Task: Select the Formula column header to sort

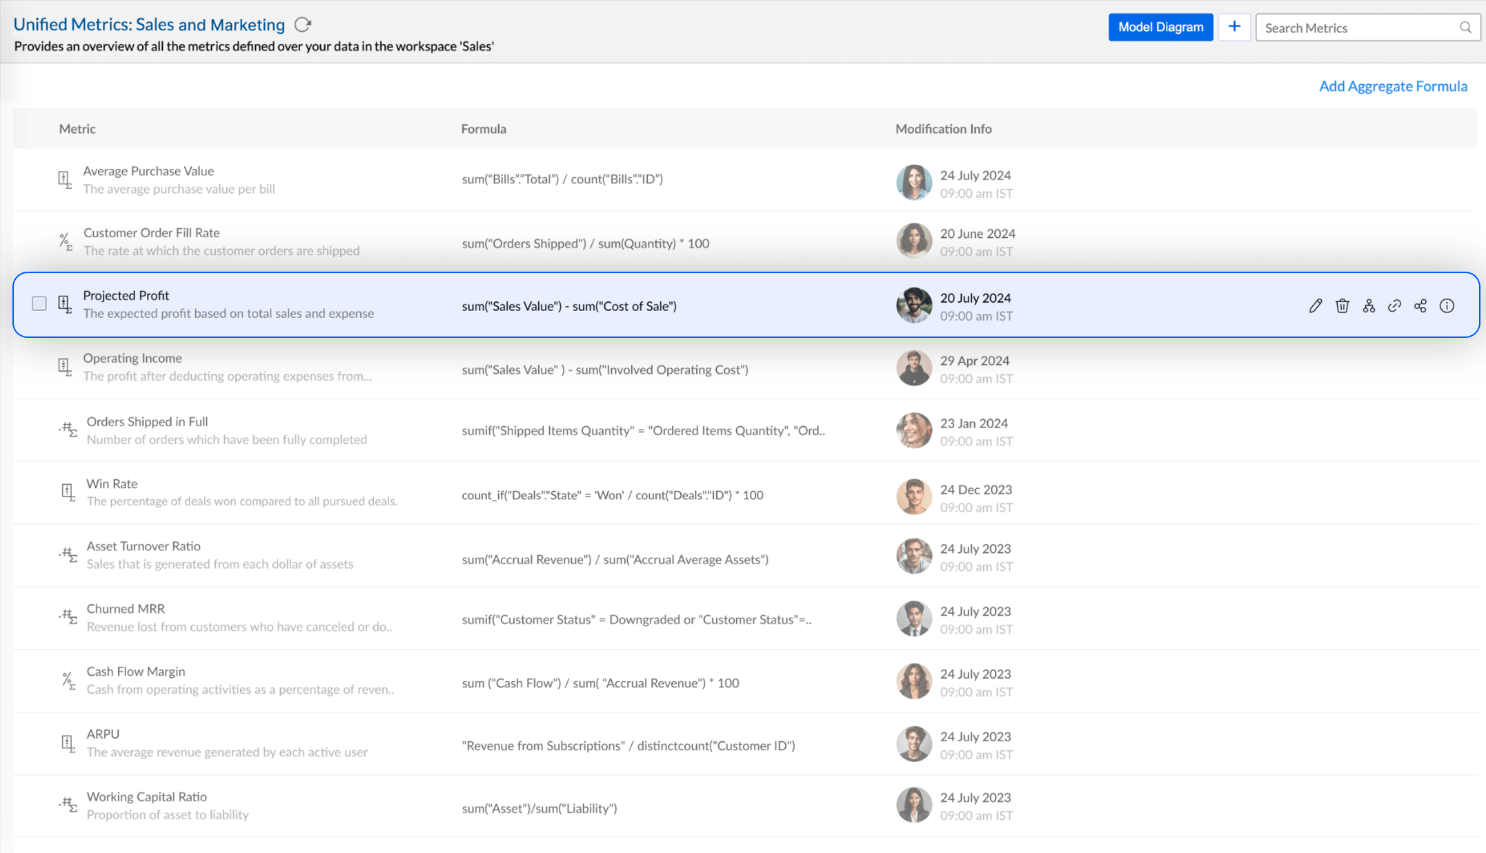Action: pyautogui.click(x=484, y=128)
